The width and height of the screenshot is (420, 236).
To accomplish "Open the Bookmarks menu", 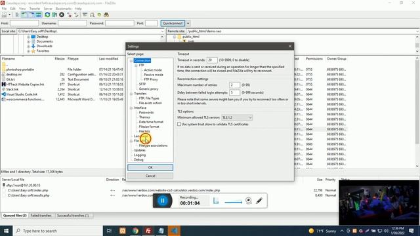I will point(64,9).
